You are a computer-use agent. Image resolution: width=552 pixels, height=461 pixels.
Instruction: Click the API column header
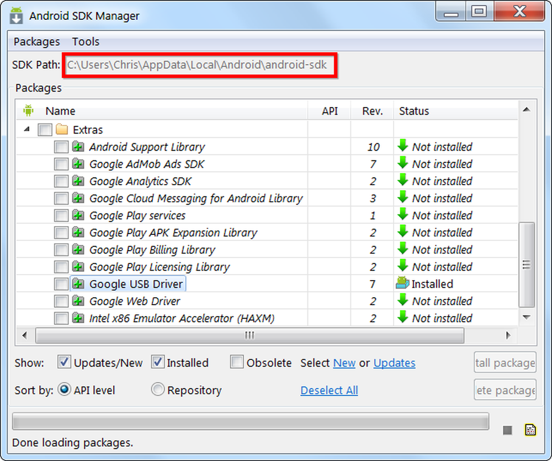point(330,111)
